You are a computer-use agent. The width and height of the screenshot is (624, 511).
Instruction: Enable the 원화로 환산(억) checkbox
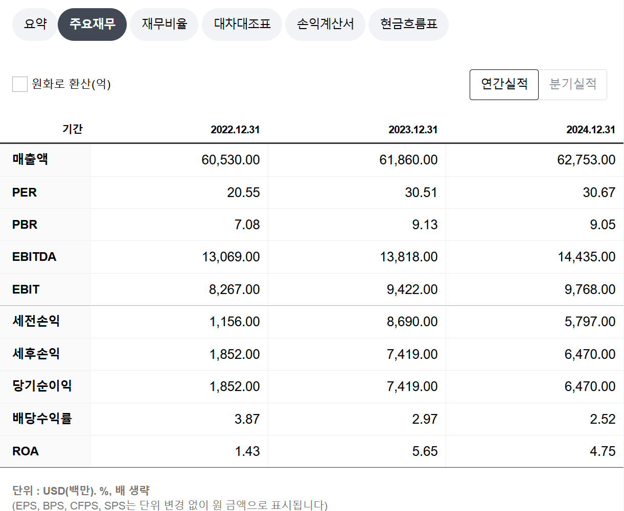point(20,84)
